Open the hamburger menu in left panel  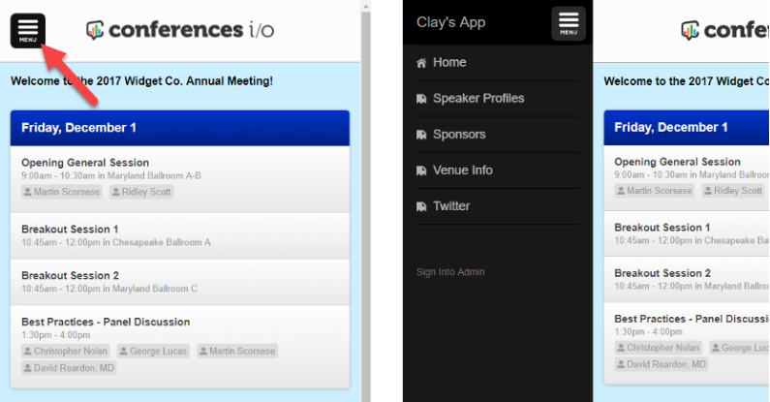[x=28, y=30]
